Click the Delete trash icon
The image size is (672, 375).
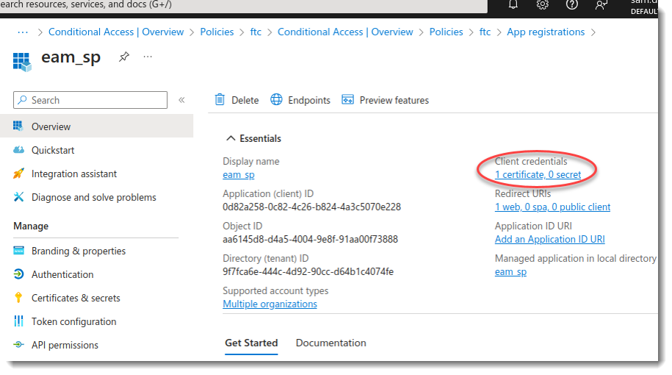click(220, 100)
